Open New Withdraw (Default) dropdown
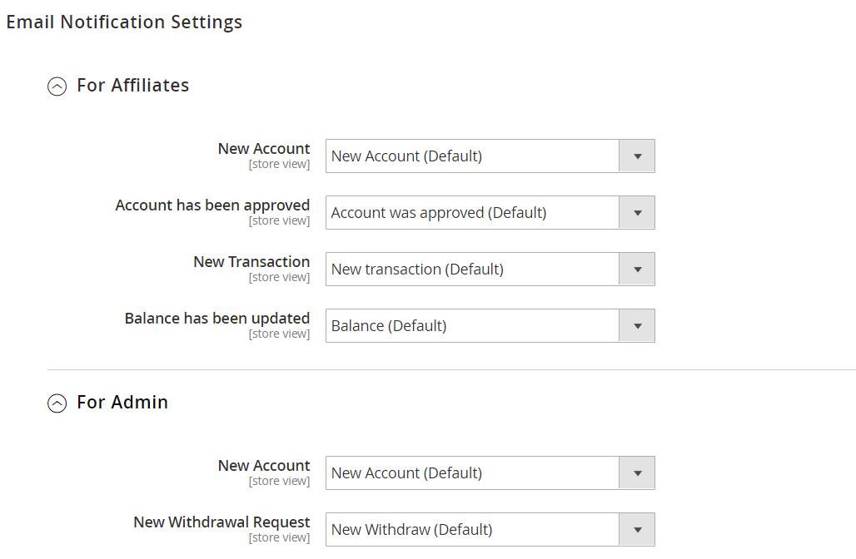This screenshot has width=856, height=559. tap(490, 530)
